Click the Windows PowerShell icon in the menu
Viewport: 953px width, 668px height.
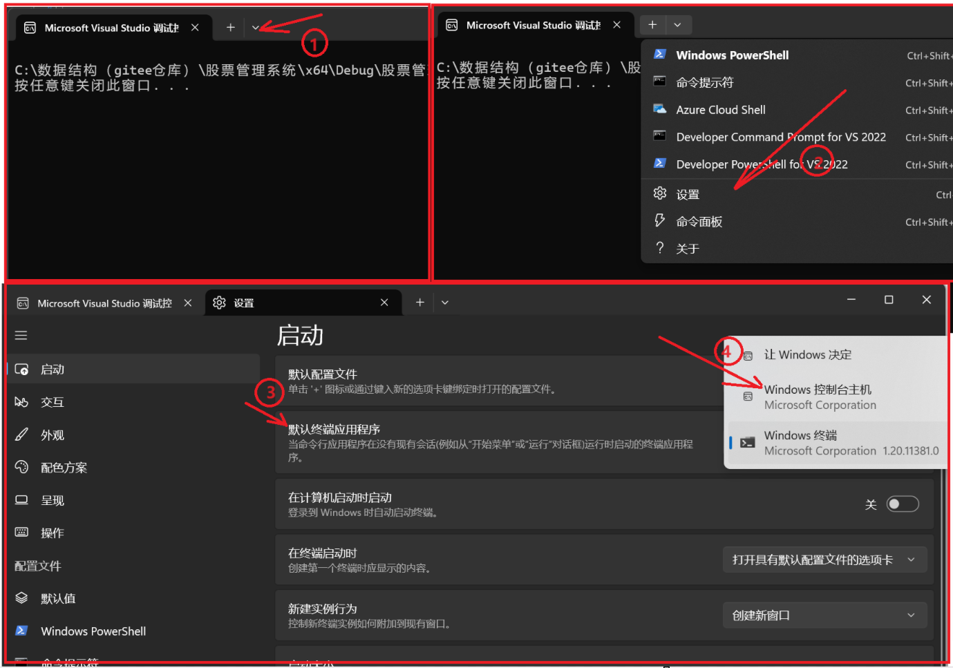pyautogui.click(x=660, y=54)
